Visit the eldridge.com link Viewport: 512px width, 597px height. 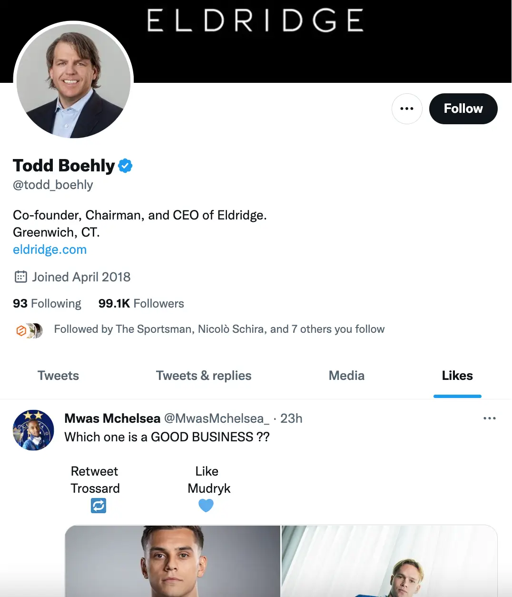click(49, 249)
